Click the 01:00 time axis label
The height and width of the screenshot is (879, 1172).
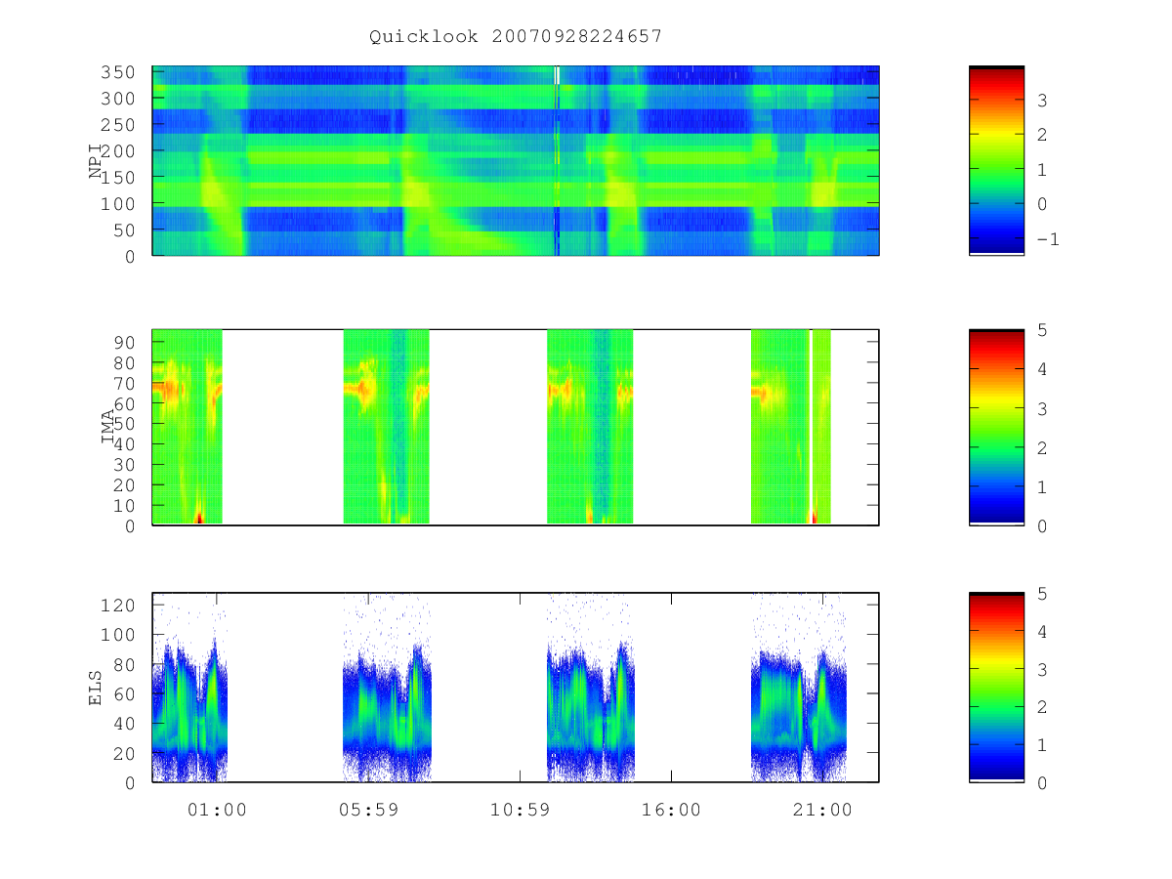click(x=217, y=810)
